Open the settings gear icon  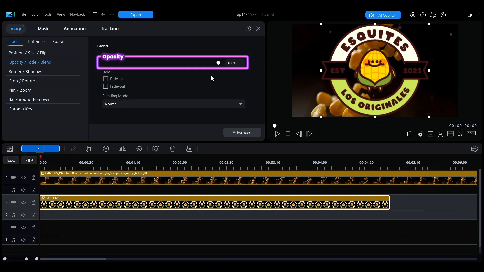pyautogui.click(x=413, y=15)
